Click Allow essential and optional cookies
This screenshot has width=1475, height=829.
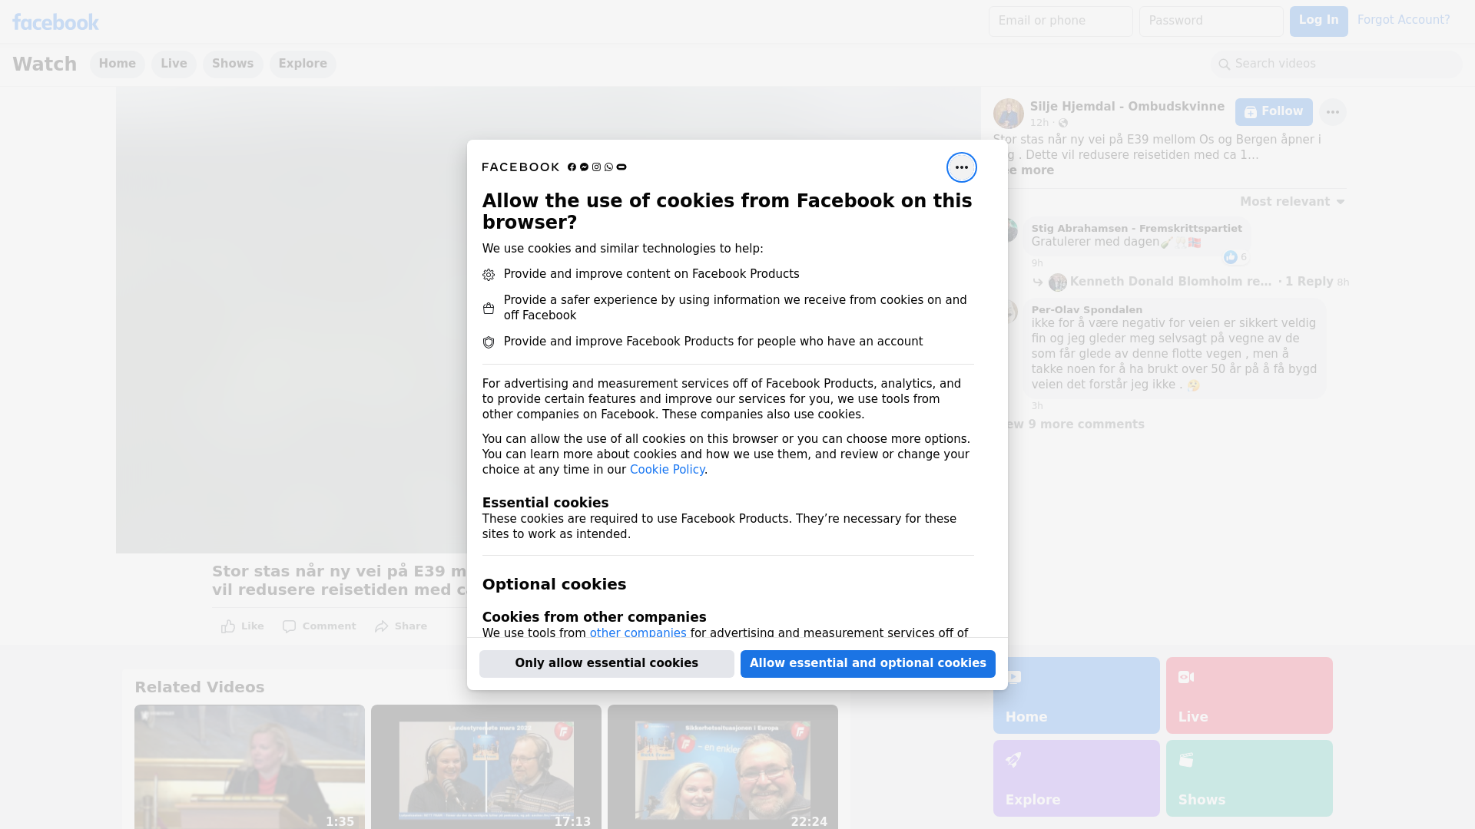[x=867, y=663]
